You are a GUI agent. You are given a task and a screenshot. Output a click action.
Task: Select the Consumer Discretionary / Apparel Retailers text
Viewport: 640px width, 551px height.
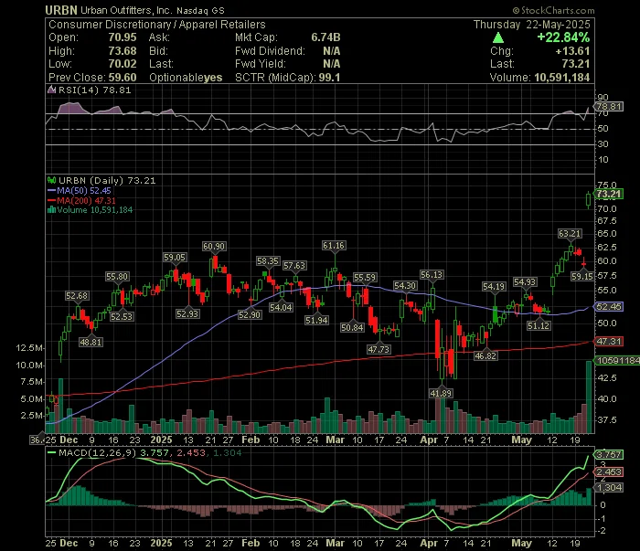pos(157,25)
